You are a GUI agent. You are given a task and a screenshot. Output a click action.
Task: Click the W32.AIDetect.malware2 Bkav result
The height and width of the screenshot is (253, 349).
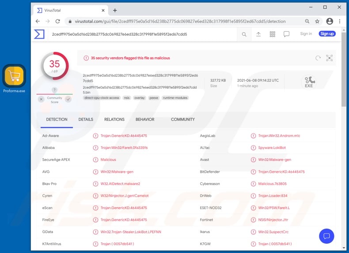120,184
